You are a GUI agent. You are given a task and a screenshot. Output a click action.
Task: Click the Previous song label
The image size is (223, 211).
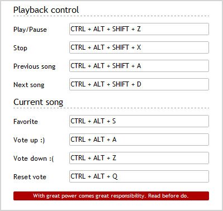pyautogui.click(x=35, y=66)
